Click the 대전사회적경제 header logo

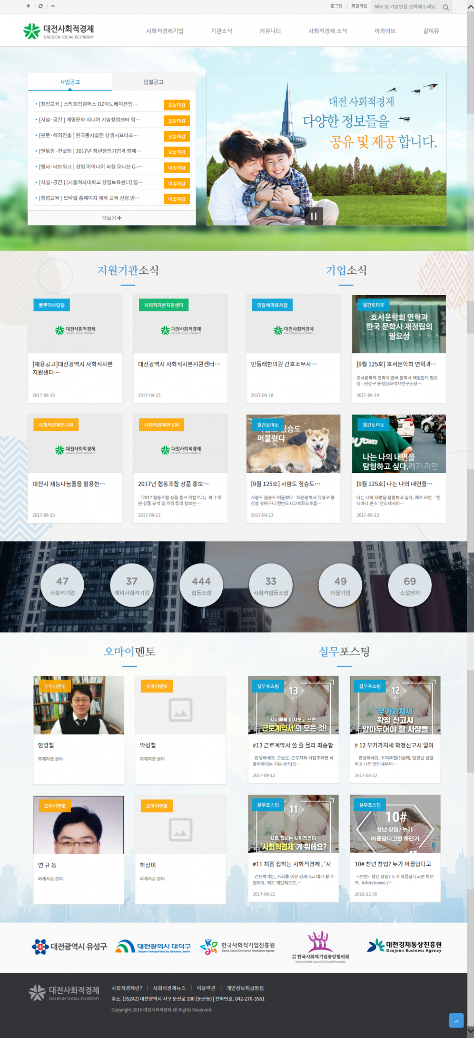click(x=58, y=31)
